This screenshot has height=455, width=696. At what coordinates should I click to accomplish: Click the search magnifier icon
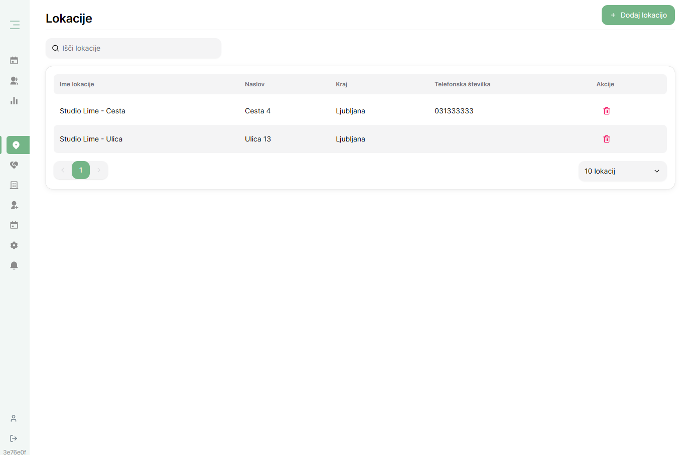click(56, 48)
